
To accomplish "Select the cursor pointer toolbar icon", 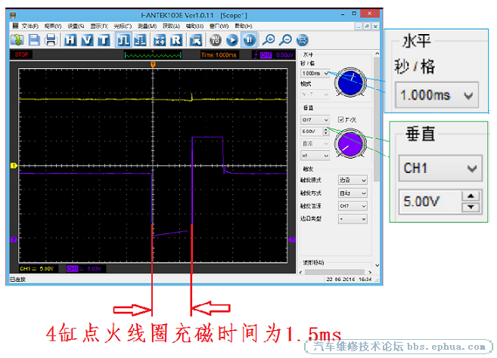I will [196, 40].
